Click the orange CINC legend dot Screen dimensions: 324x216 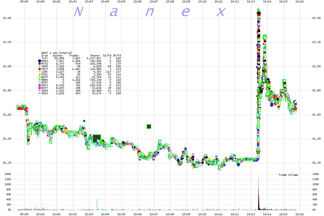click(39, 72)
